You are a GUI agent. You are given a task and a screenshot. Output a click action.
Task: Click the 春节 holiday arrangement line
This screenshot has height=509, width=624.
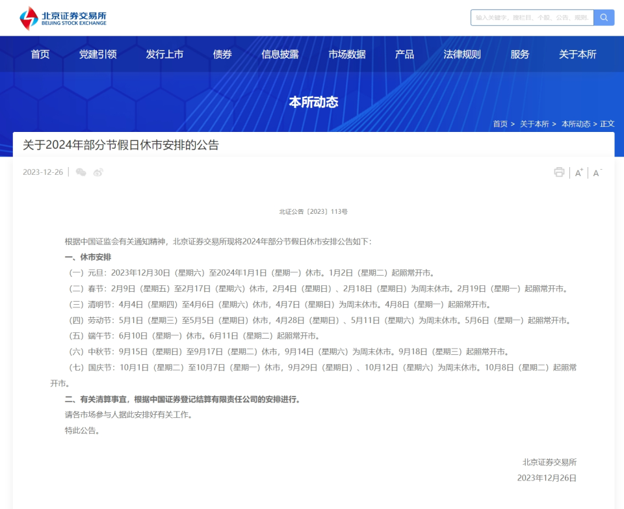318,289
